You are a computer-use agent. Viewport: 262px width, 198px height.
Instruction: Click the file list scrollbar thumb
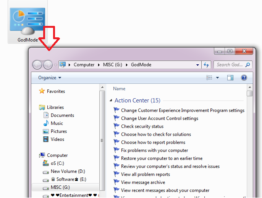(250, 93)
